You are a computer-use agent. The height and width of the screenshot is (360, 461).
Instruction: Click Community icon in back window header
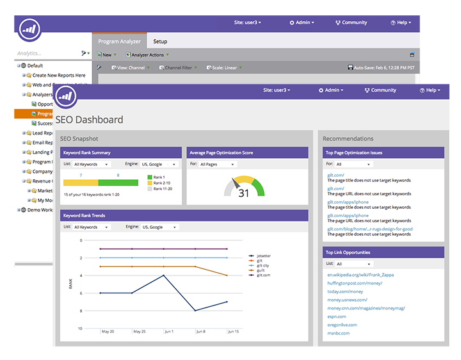coord(338,22)
